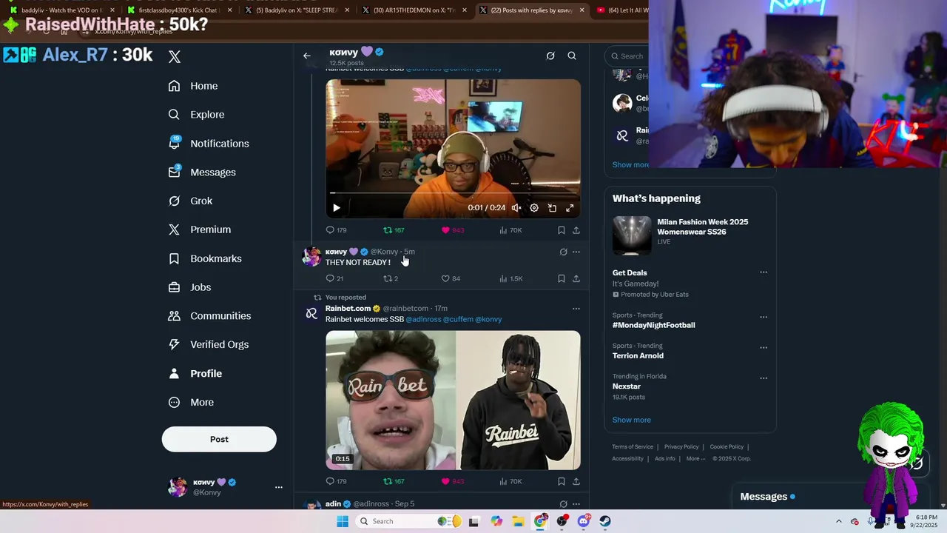Open Grok from the sidebar

(x=190, y=201)
